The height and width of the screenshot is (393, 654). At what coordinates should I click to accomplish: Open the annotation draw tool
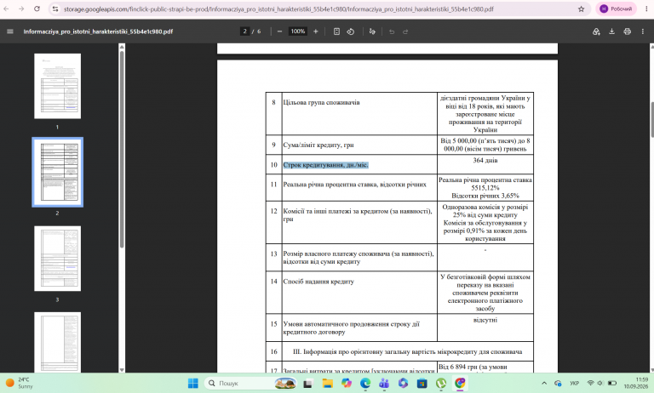372,31
